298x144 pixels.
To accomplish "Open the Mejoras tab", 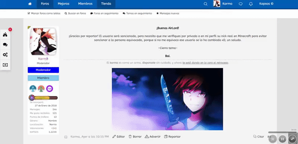I will click(x=63, y=4).
